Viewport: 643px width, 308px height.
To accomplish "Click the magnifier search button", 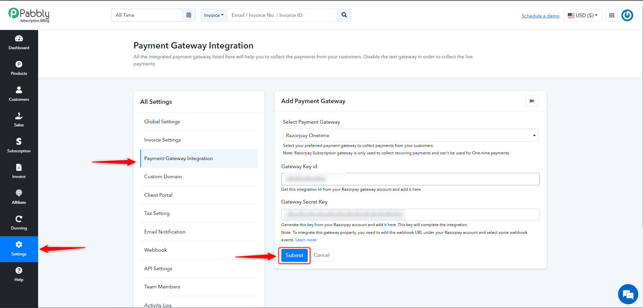I will point(344,15).
